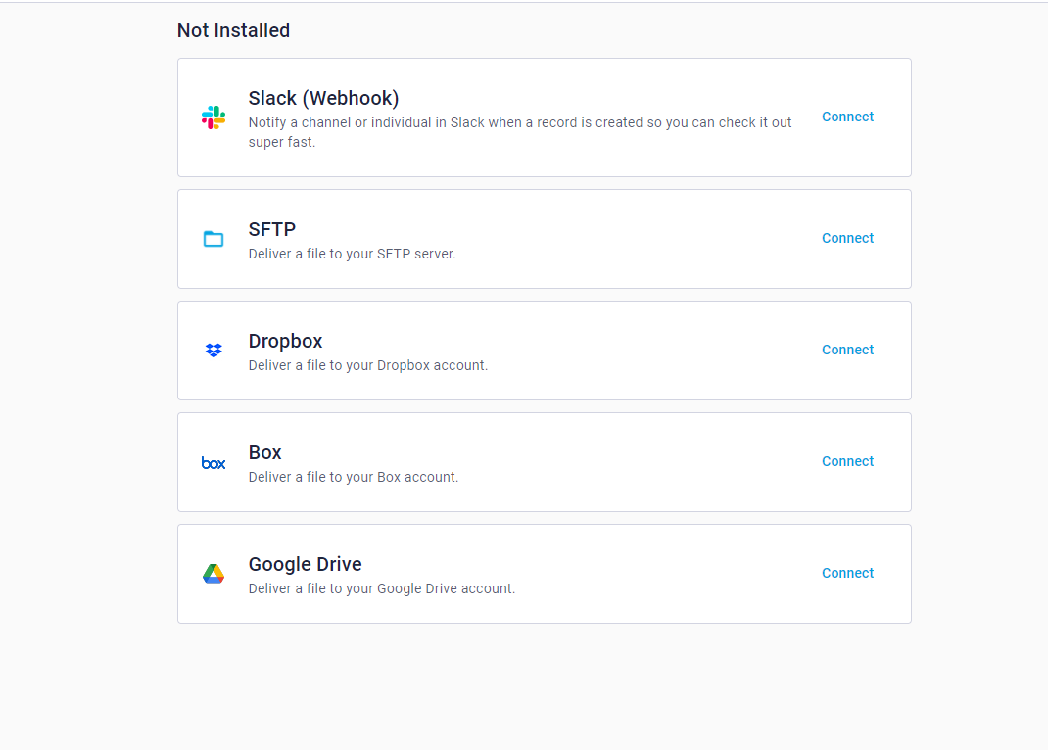Viewport: 1048px width, 750px height.
Task: Click the Slack logo icon
Action: (x=214, y=117)
